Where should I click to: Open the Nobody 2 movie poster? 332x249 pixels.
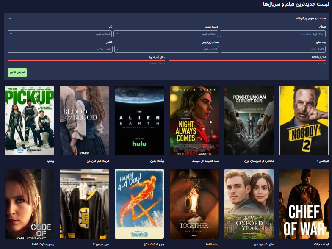pos(304,120)
